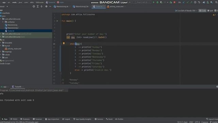This screenshot has height=123, width=218.
Task: Open Logcat tool window
Action: 66,119
